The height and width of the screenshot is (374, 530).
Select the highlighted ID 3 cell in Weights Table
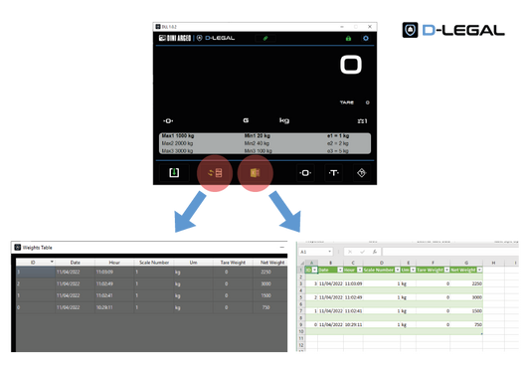click(x=36, y=272)
